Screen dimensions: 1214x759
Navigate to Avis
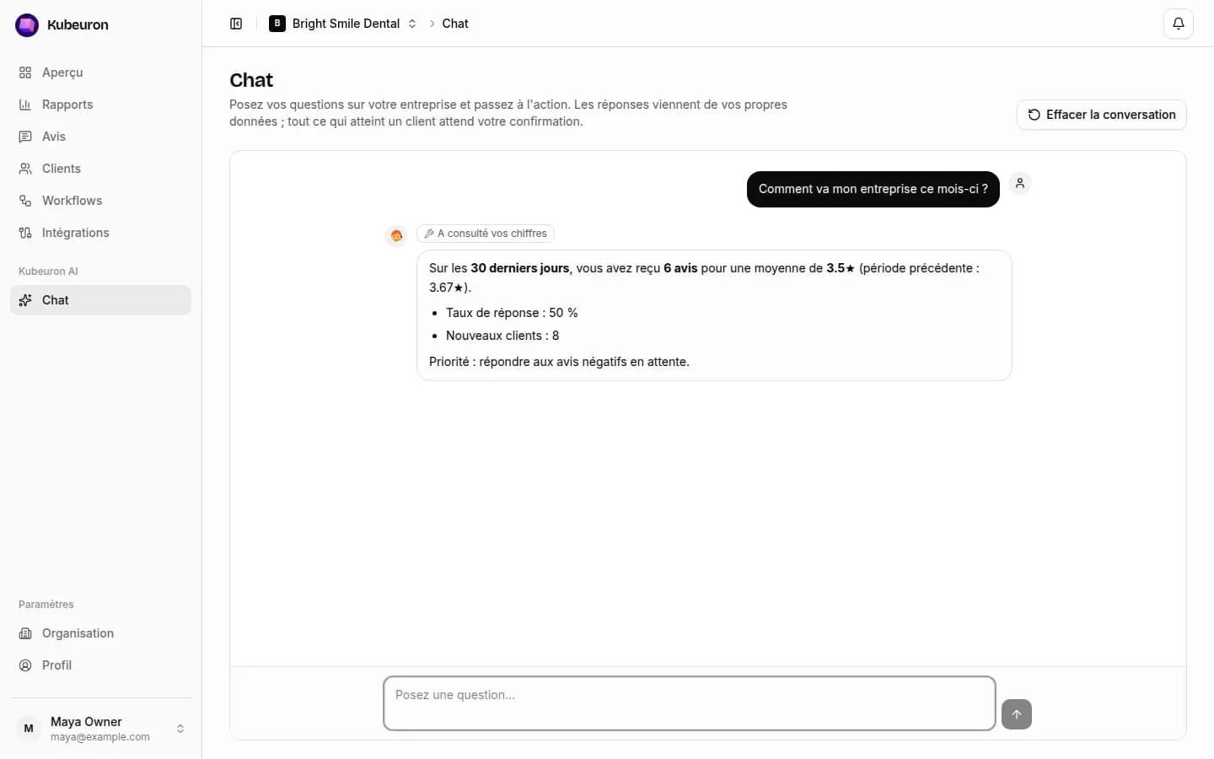[x=100, y=137]
